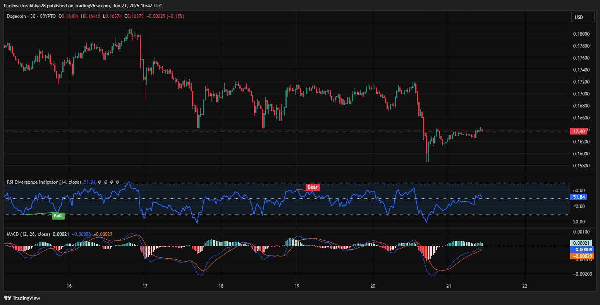
Task: Click the RSI 60.00 scale level
Action: point(578,191)
